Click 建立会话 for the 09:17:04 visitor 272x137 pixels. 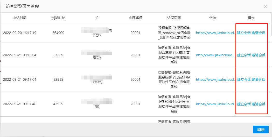tap(244, 79)
